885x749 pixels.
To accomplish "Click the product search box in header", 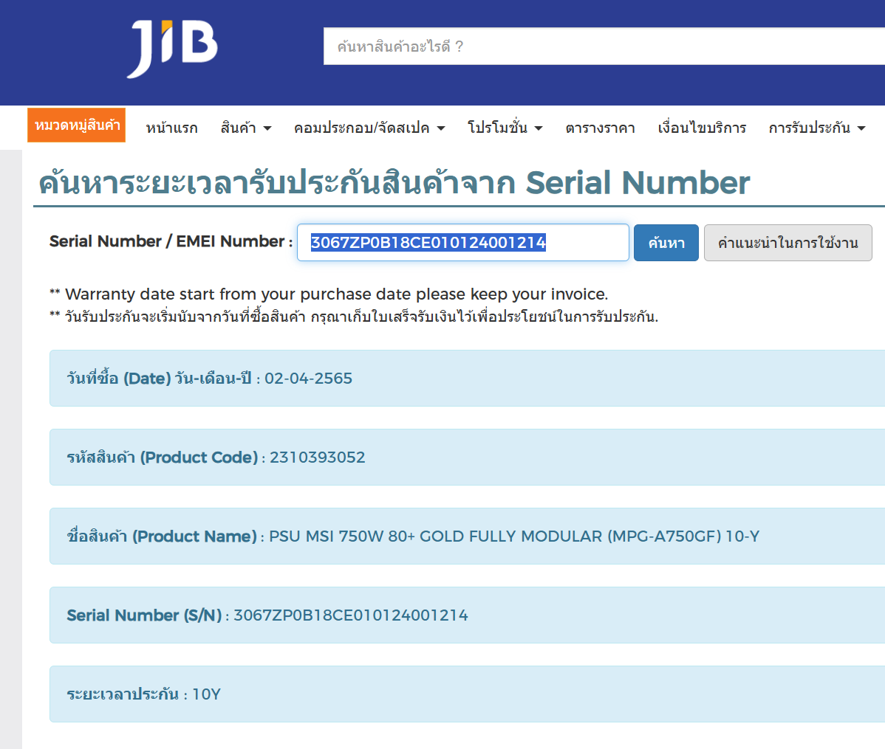I will [x=602, y=46].
